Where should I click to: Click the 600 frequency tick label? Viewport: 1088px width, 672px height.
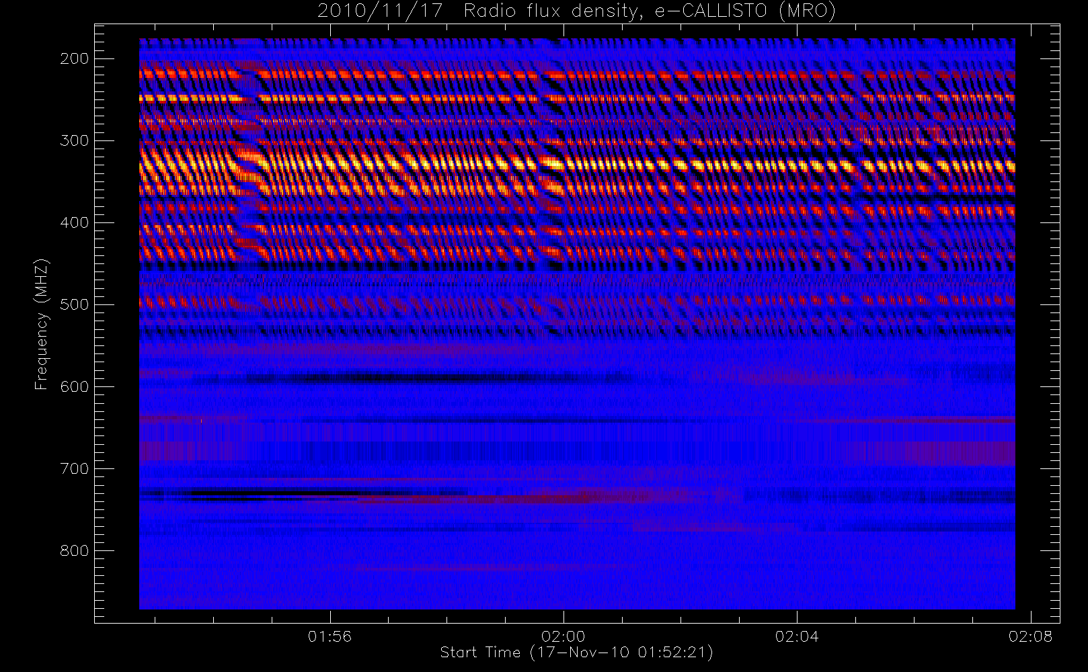coord(75,386)
